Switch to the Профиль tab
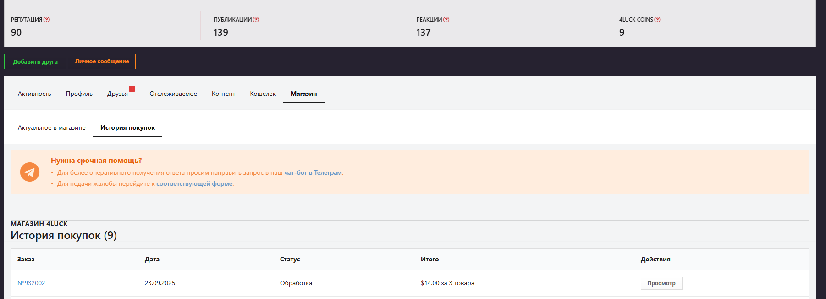Viewport: 826px width, 299px height. pyautogui.click(x=79, y=94)
